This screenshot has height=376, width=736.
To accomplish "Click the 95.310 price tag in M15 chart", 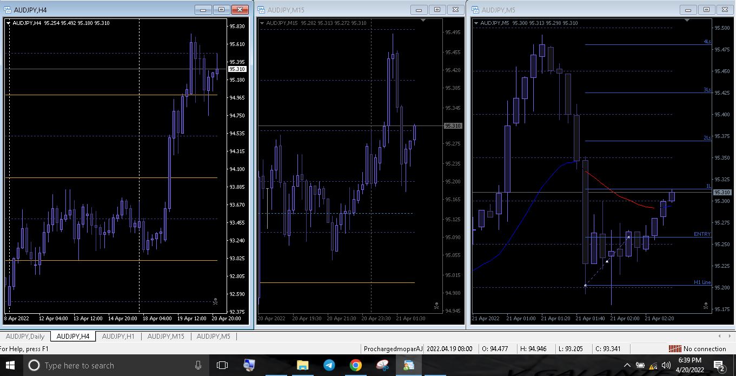I will [x=453, y=126].
